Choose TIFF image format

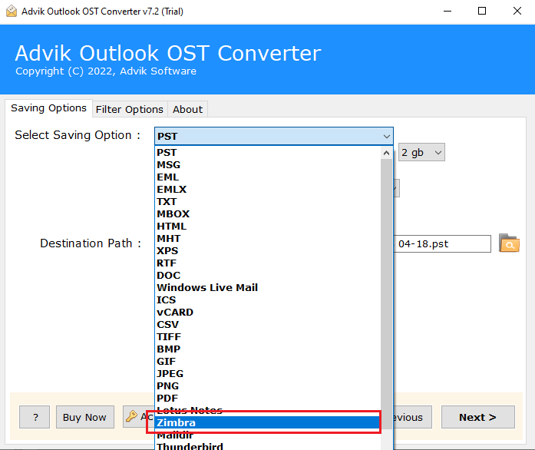click(x=267, y=336)
